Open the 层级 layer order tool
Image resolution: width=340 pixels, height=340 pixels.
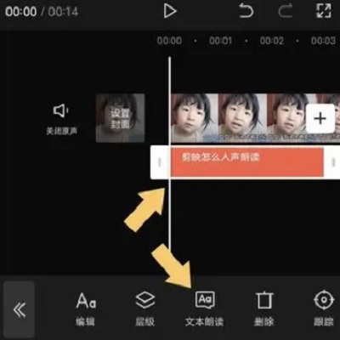[x=145, y=309]
